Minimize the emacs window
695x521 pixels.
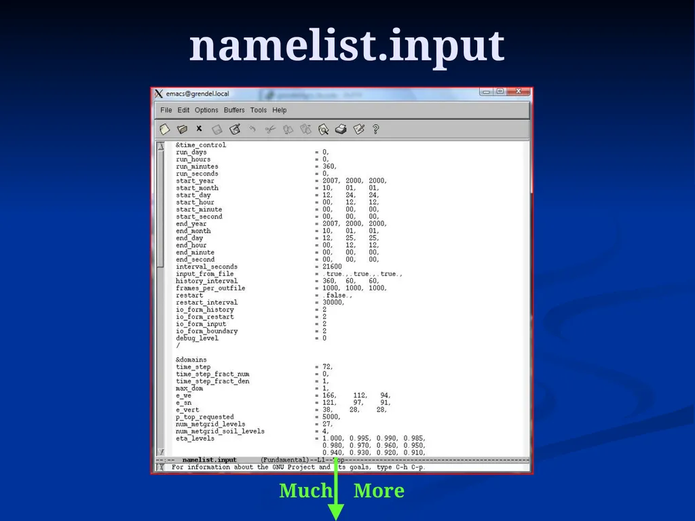(486, 92)
